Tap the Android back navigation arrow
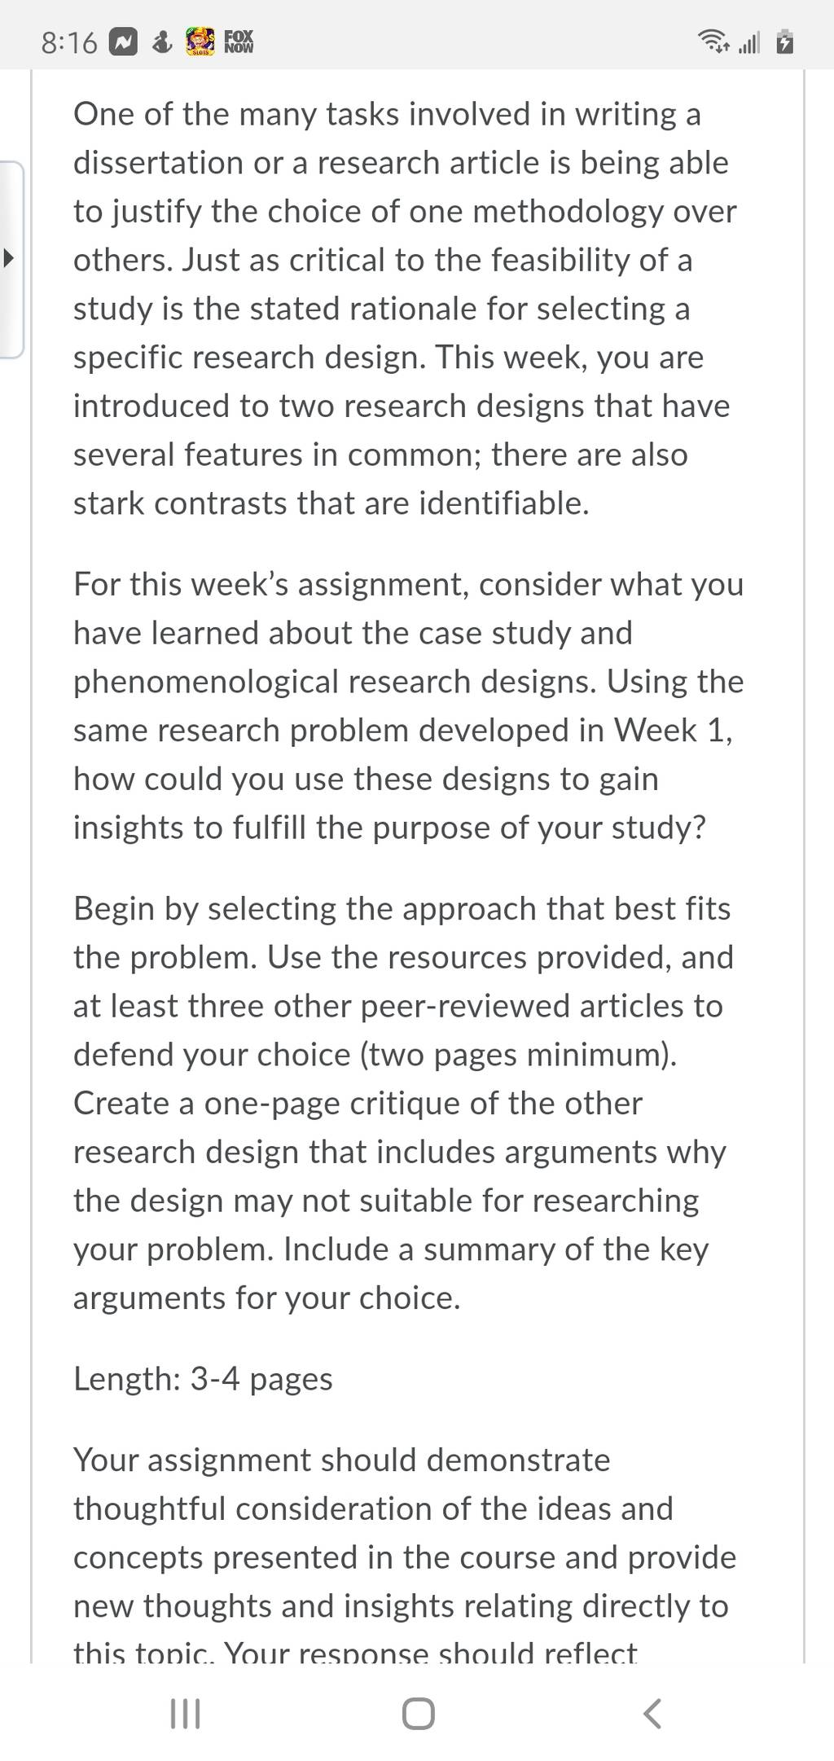The height and width of the screenshot is (1761, 834). tap(652, 1714)
